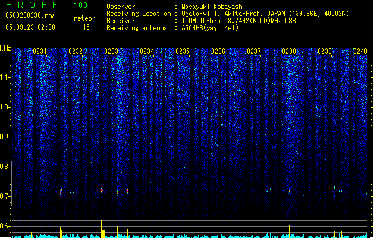Click the 0237 time marker

pyautogui.click(x=254, y=51)
